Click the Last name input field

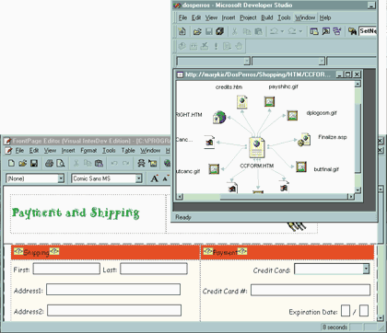coord(154,269)
